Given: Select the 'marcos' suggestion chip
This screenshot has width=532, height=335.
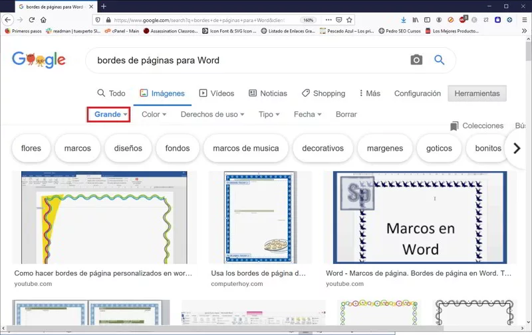Looking at the screenshot, I should [x=78, y=148].
